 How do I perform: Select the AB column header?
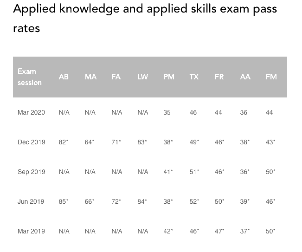click(x=64, y=77)
